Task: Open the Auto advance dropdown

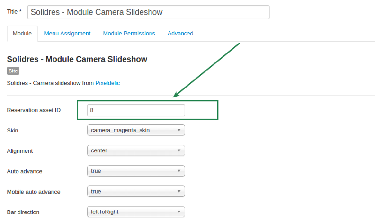Action: tap(136, 171)
